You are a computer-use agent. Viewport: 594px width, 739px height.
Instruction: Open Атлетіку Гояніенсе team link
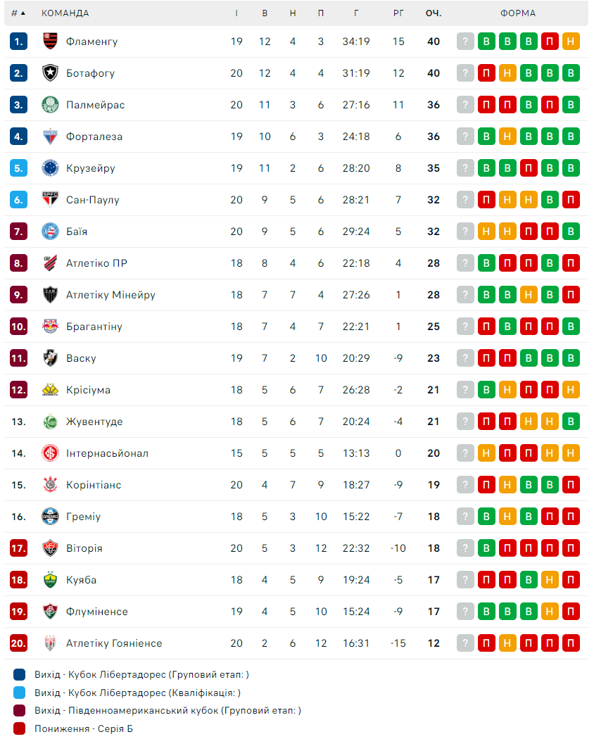(x=114, y=643)
